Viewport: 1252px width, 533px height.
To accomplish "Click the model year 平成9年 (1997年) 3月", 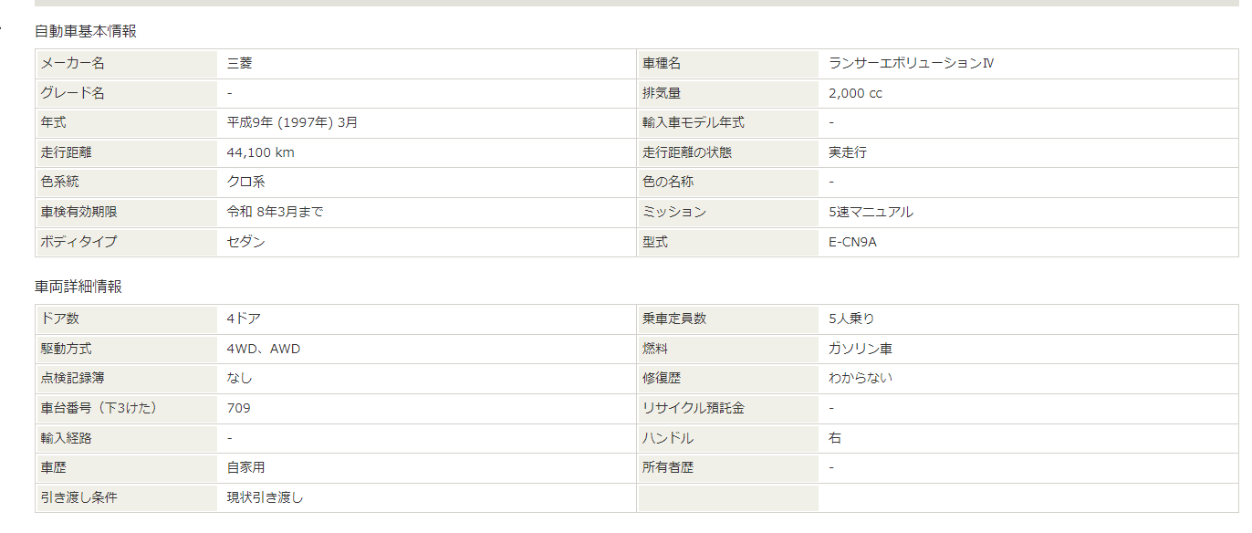I will [292, 122].
